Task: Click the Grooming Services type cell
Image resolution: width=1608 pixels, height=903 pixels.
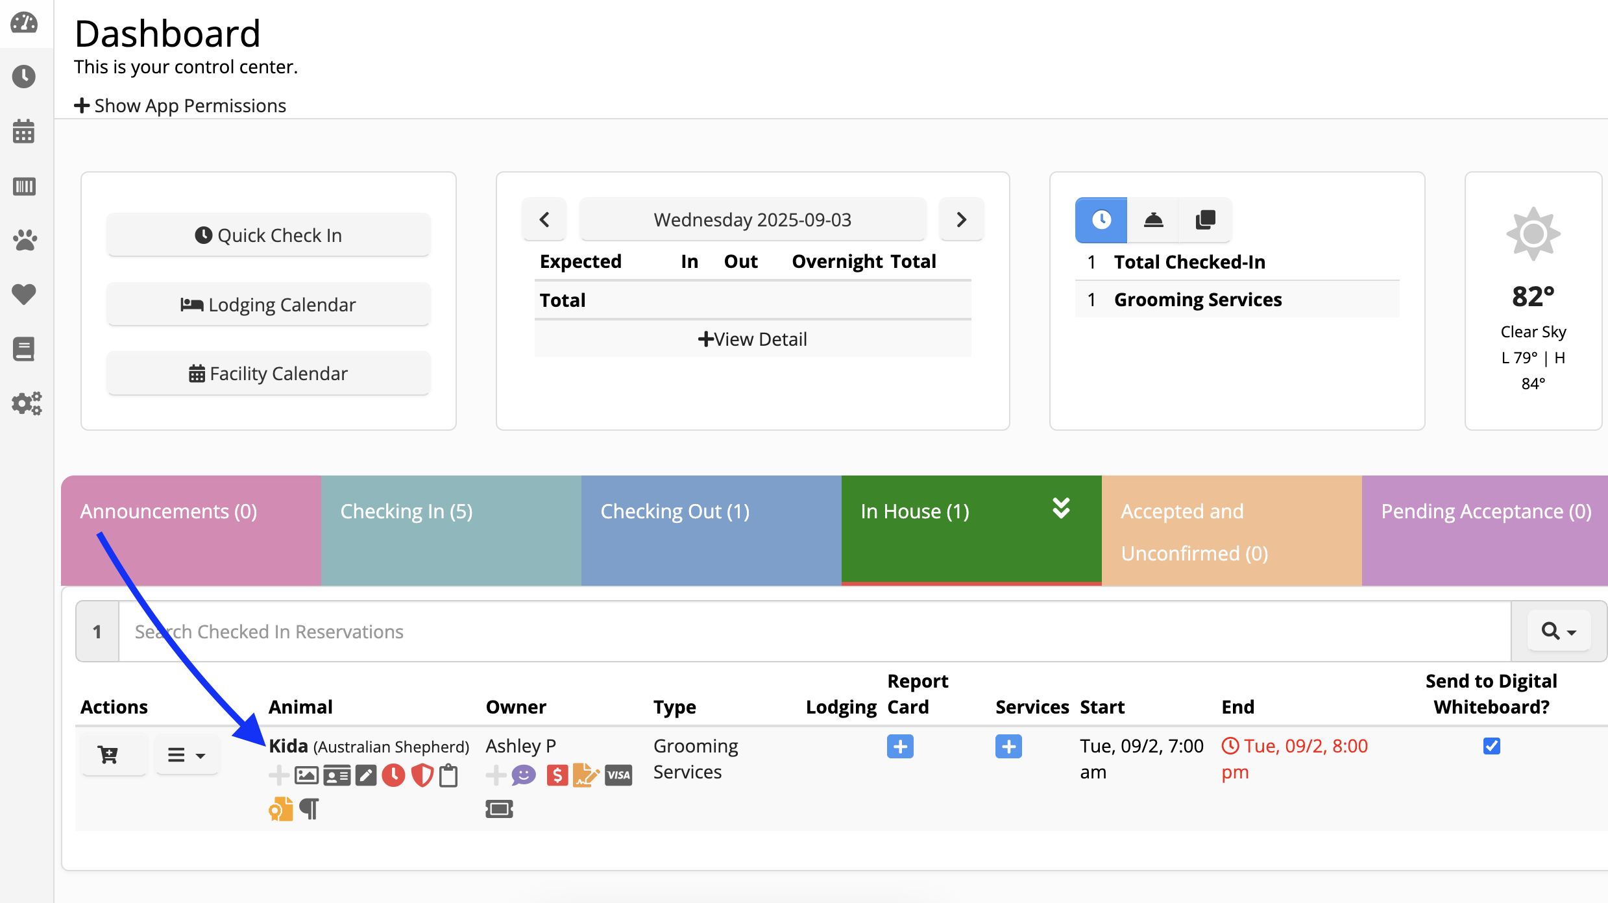Action: pos(696,759)
